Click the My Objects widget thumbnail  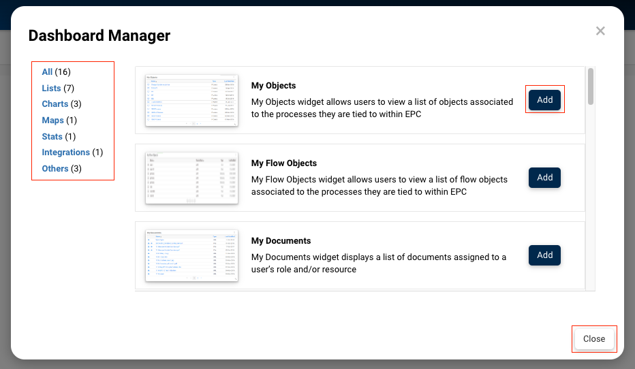[x=191, y=100]
